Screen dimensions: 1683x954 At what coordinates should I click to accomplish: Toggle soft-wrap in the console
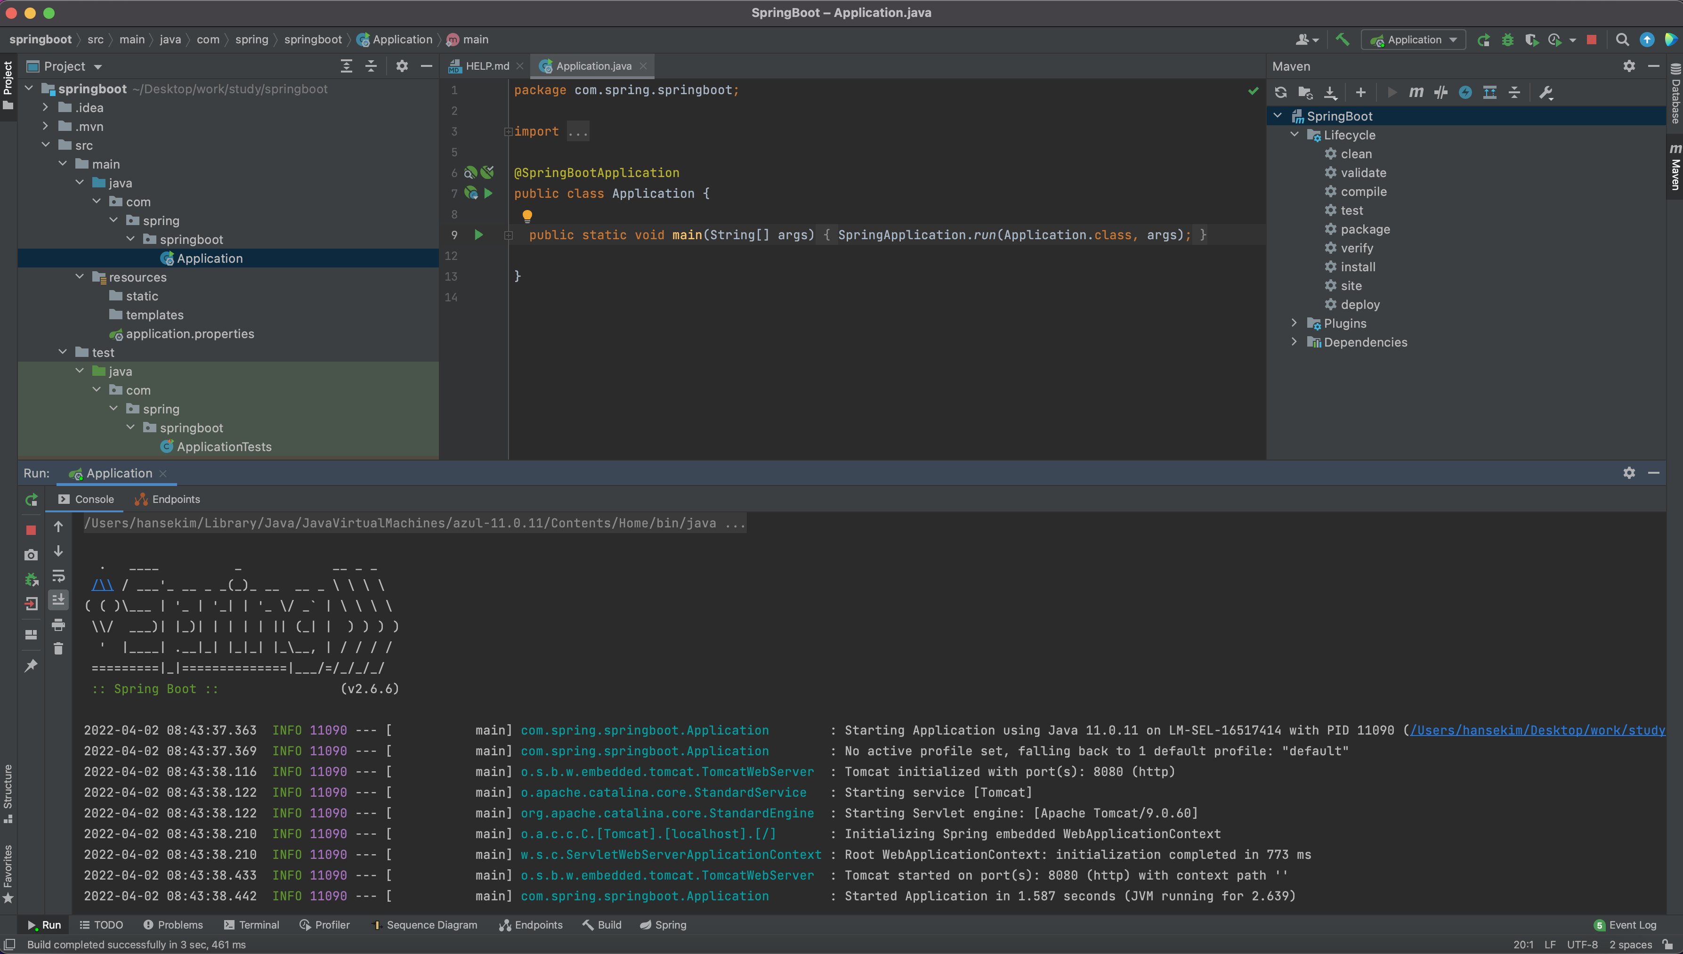(x=58, y=576)
